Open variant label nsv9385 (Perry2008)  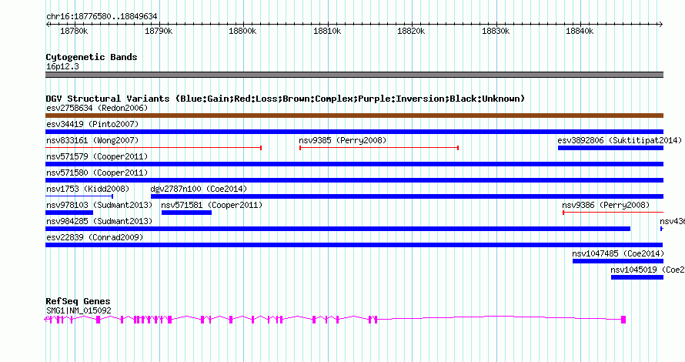[342, 140]
